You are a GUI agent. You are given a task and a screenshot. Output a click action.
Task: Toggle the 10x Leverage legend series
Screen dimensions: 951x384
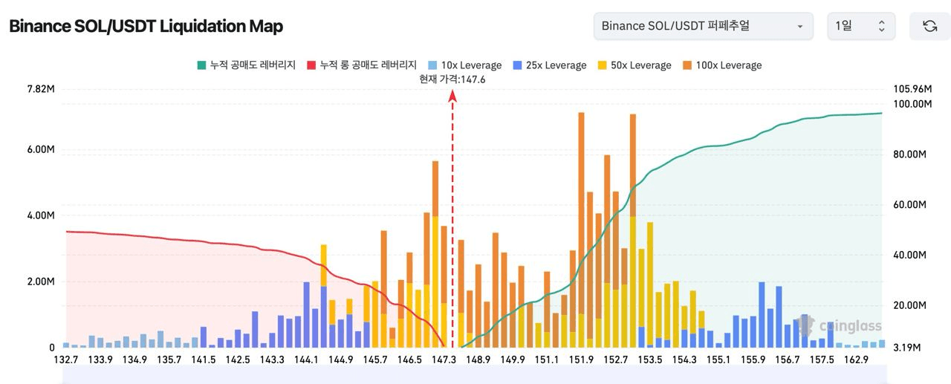click(x=466, y=65)
